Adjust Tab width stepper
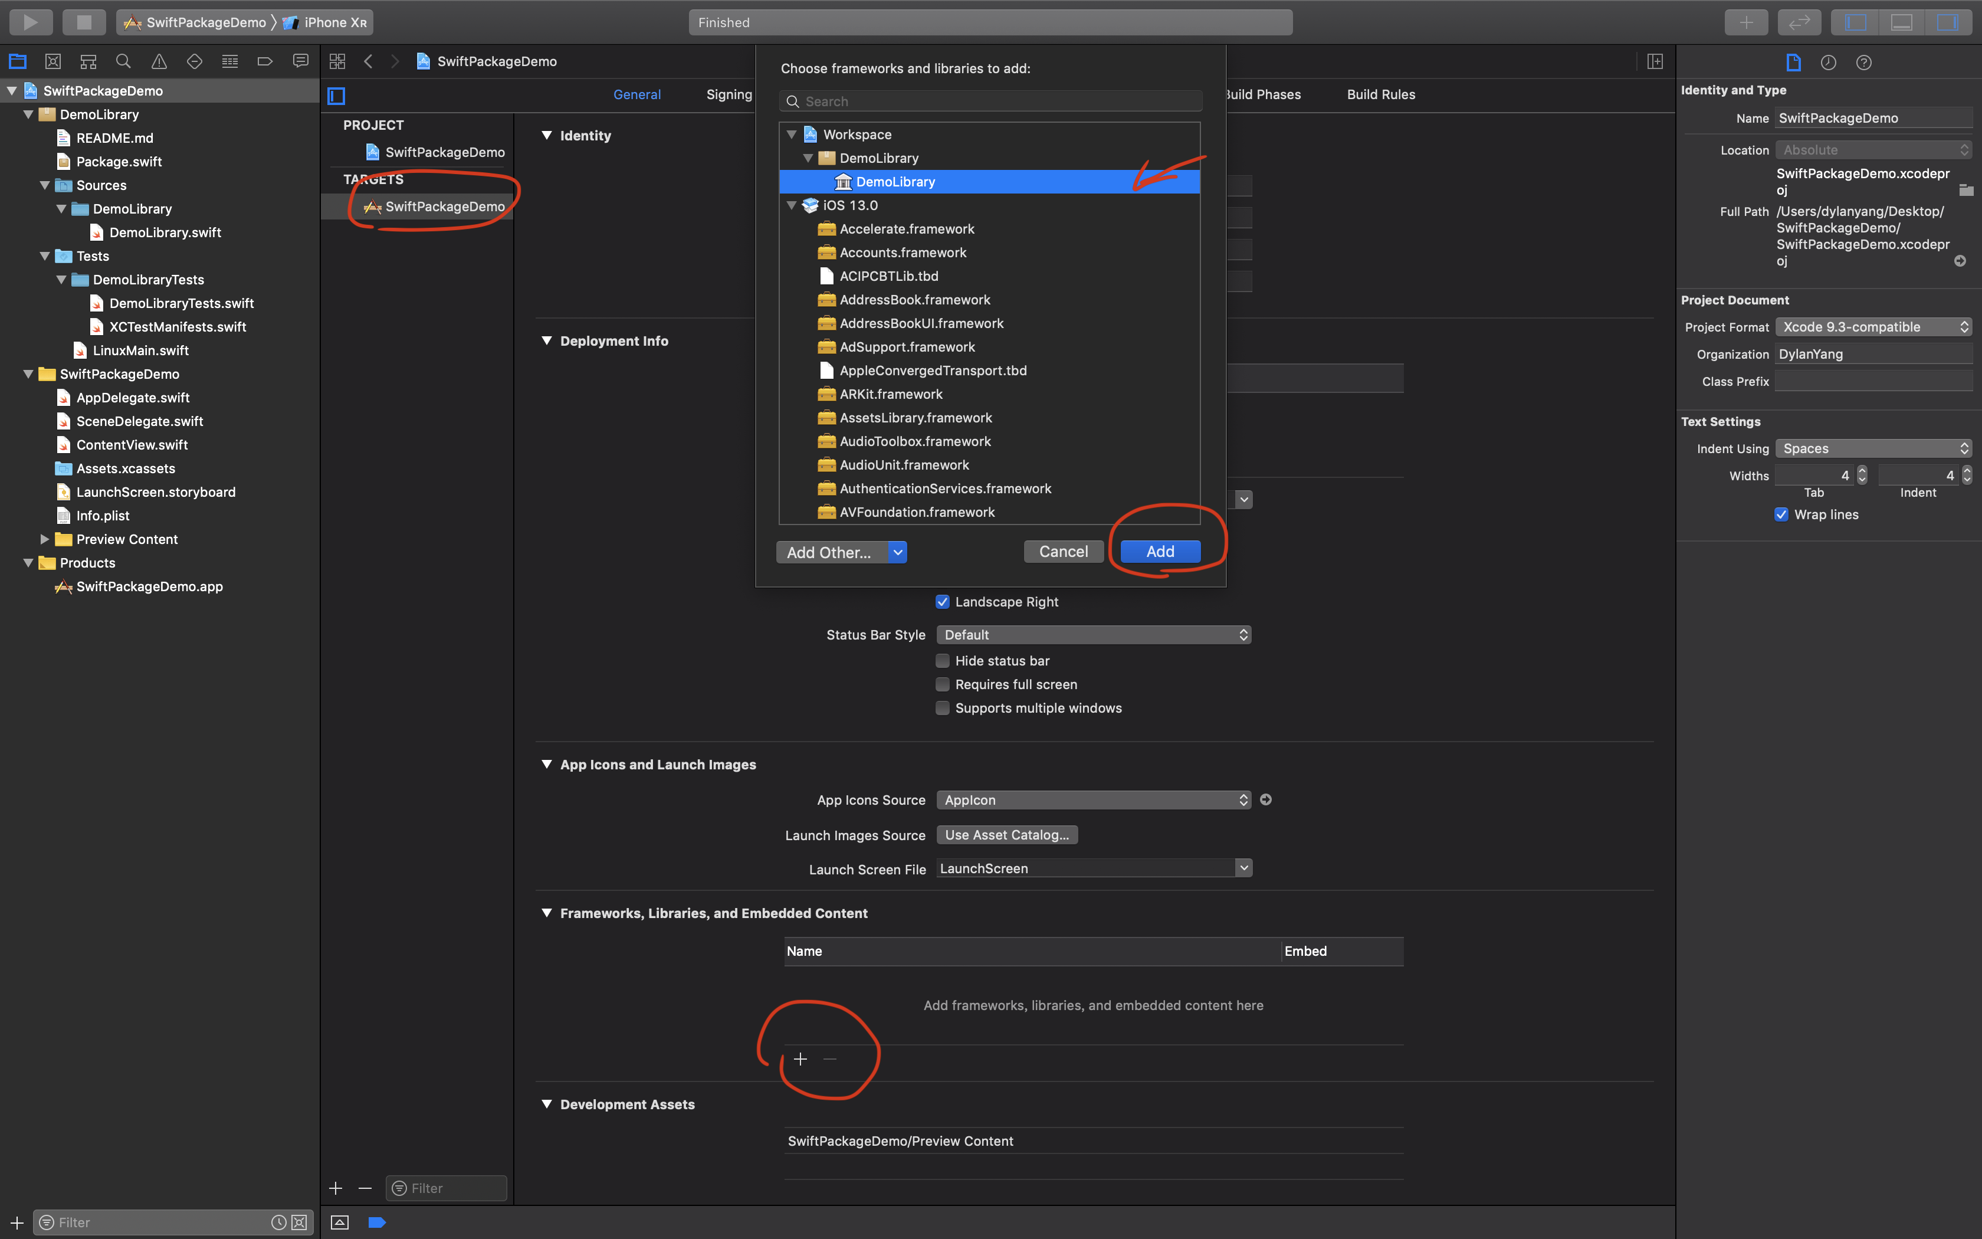Screen dimensions: 1982x1239 click(1862, 476)
